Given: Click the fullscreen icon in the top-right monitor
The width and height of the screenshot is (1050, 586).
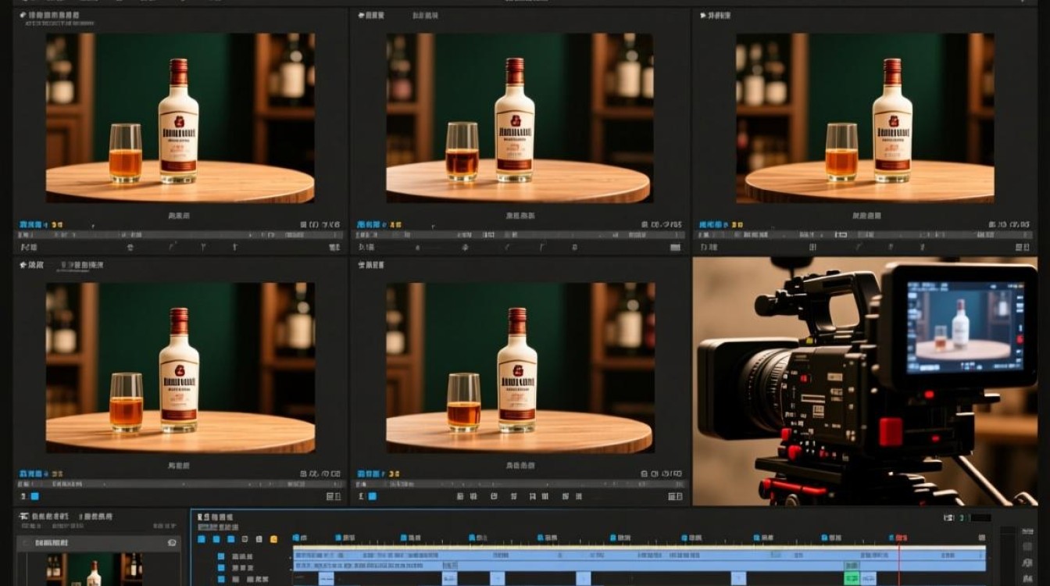Looking at the screenshot, I should click(1022, 247).
